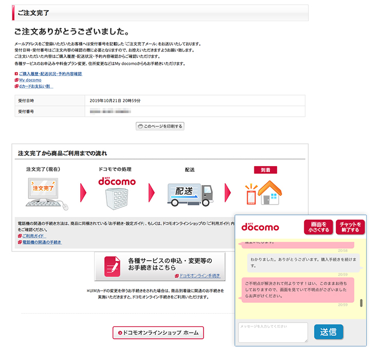Image resolution: width=370 pixels, height=347 pixels.
Task: Click the docomo logo in chat window
Action: point(260,227)
